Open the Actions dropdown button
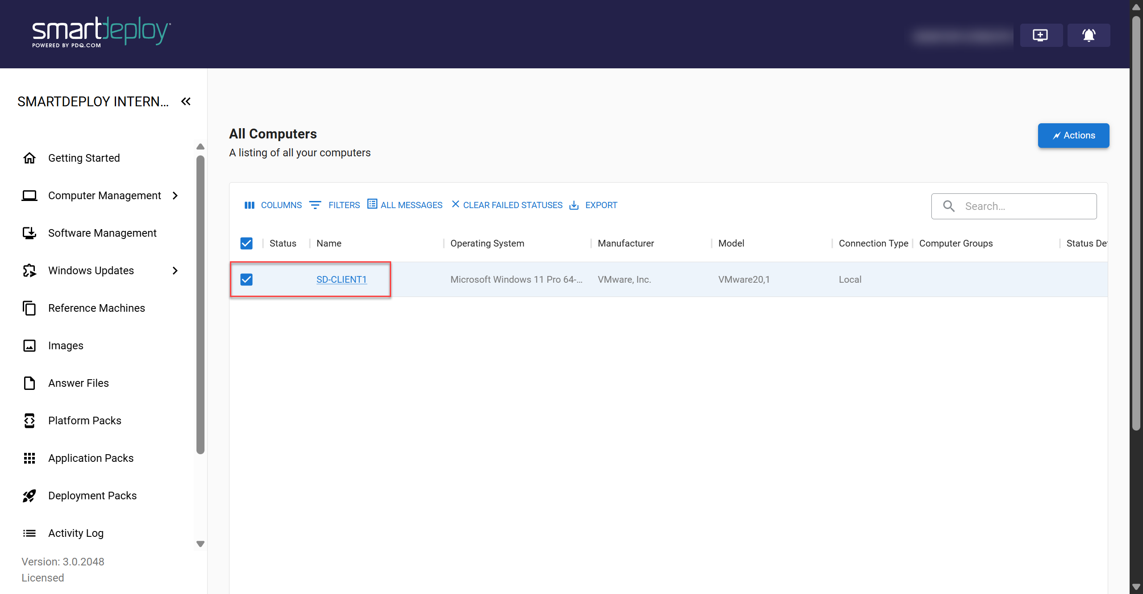 (x=1073, y=135)
